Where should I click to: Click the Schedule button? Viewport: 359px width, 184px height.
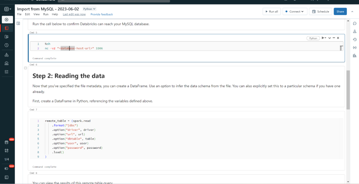coord(320,12)
